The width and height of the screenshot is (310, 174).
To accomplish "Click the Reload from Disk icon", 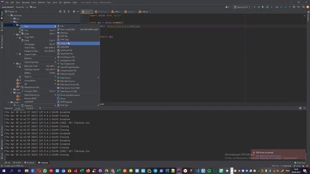I will [22, 87].
